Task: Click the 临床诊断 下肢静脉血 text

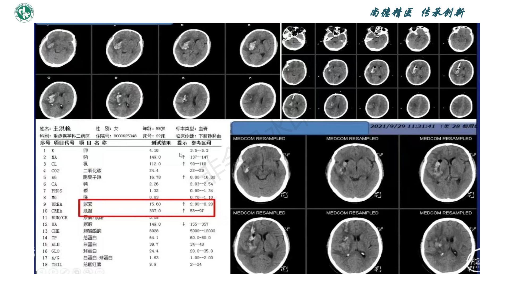Action: [x=198, y=136]
